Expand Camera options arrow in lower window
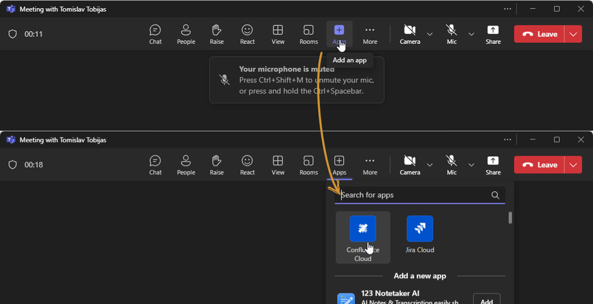The image size is (593, 304). [430, 165]
